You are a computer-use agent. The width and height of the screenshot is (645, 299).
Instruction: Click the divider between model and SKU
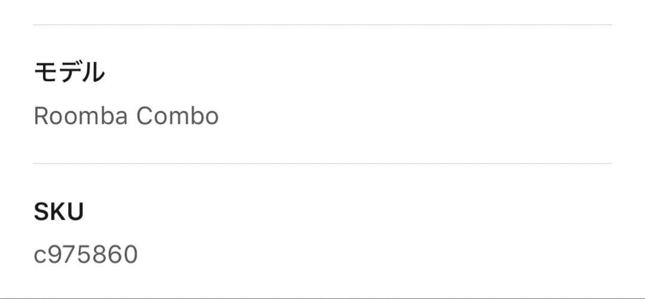tap(322, 163)
